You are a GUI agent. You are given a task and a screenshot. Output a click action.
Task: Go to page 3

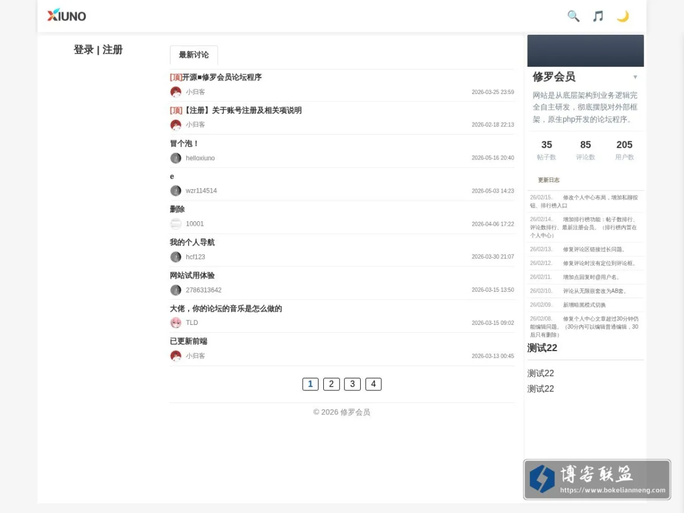point(352,384)
